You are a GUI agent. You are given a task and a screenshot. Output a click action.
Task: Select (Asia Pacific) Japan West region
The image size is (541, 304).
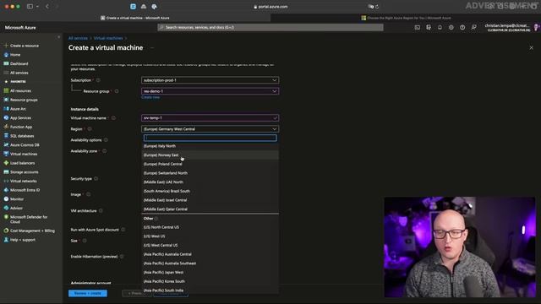point(210,272)
